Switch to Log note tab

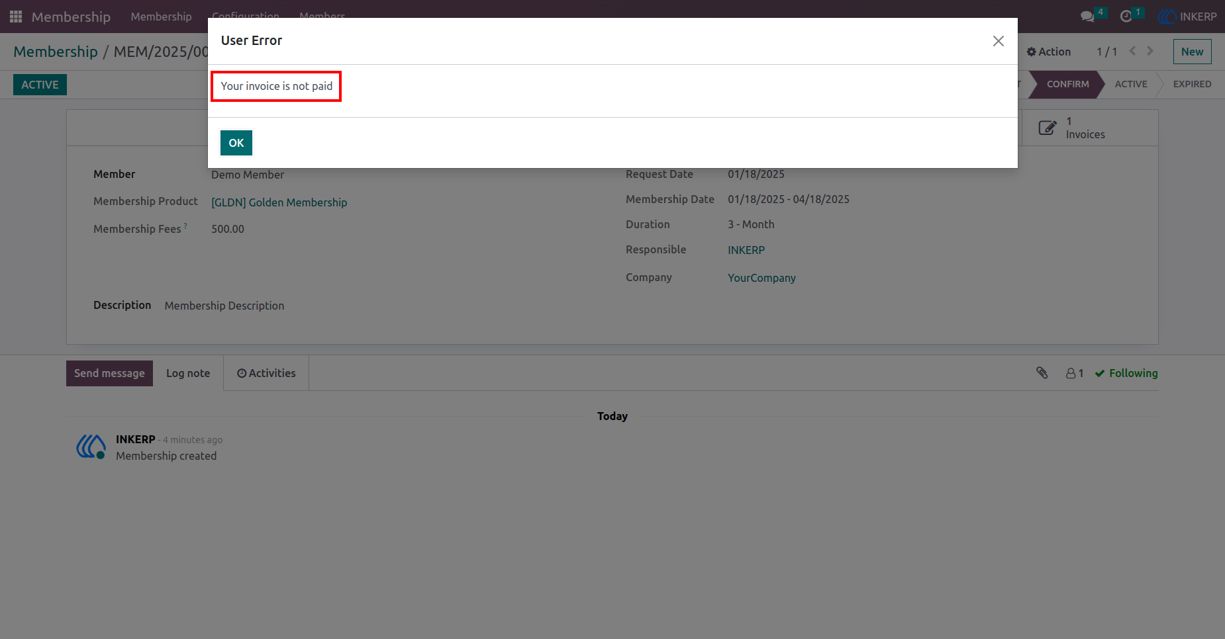pyautogui.click(x=188, y=373)
